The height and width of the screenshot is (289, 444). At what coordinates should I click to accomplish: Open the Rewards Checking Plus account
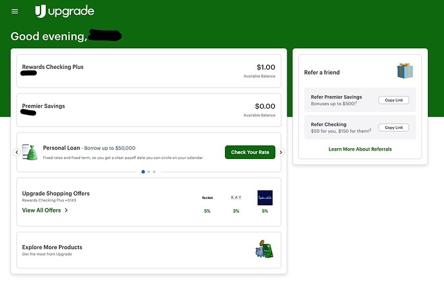(x=149, y=71)
